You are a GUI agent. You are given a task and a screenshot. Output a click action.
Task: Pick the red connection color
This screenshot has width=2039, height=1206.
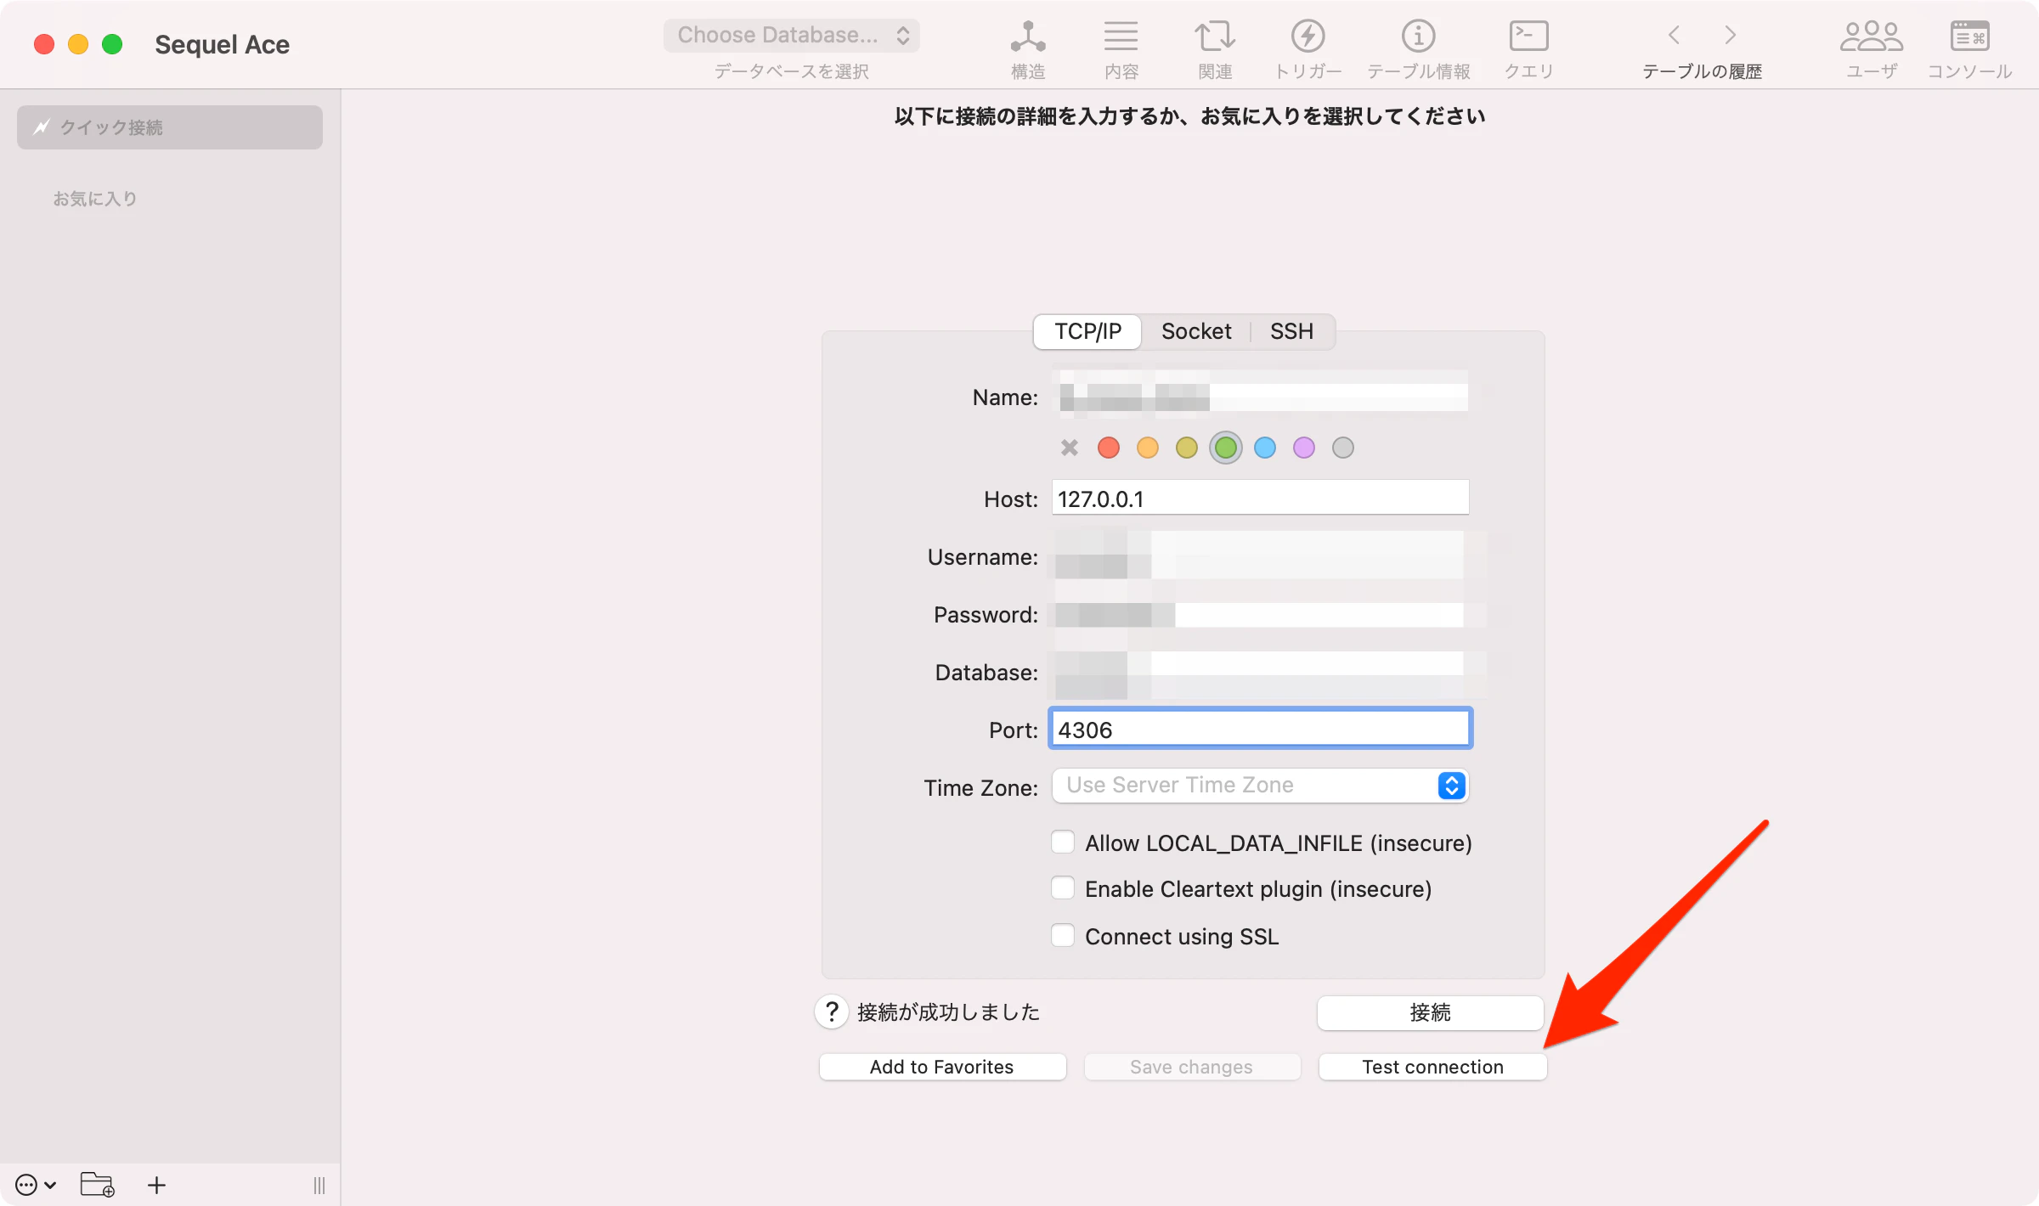pyautogui.click(x=1109, y=448)
